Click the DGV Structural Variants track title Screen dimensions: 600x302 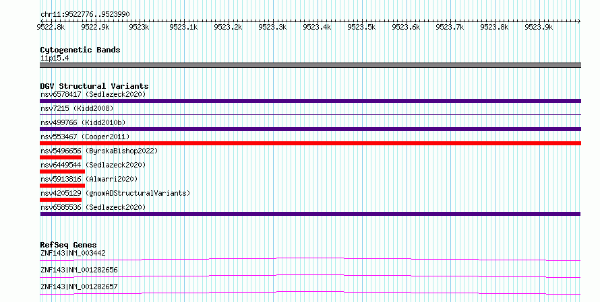[x=94, y=86]
